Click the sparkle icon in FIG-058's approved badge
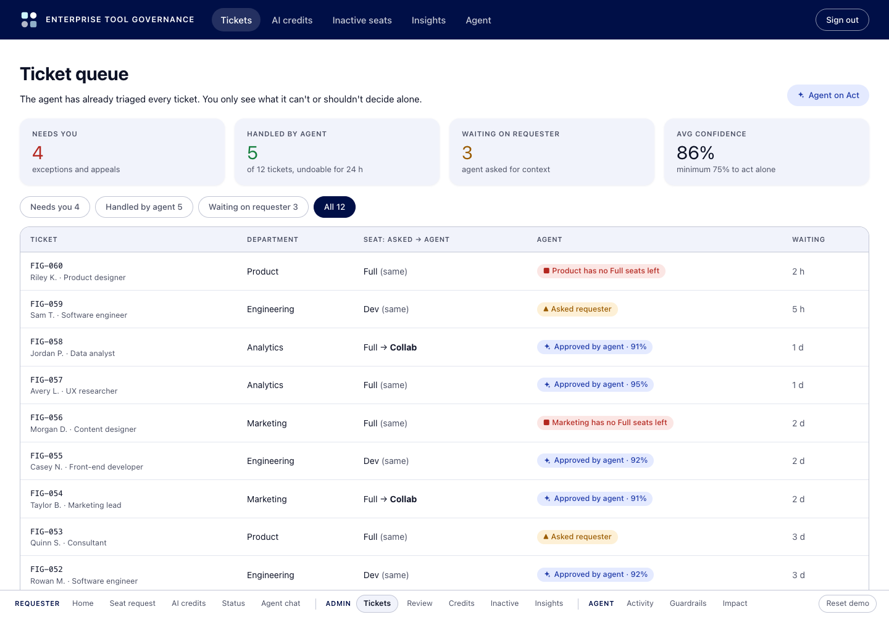The width and height of the screenshot is (889, 617). point(547,347)
